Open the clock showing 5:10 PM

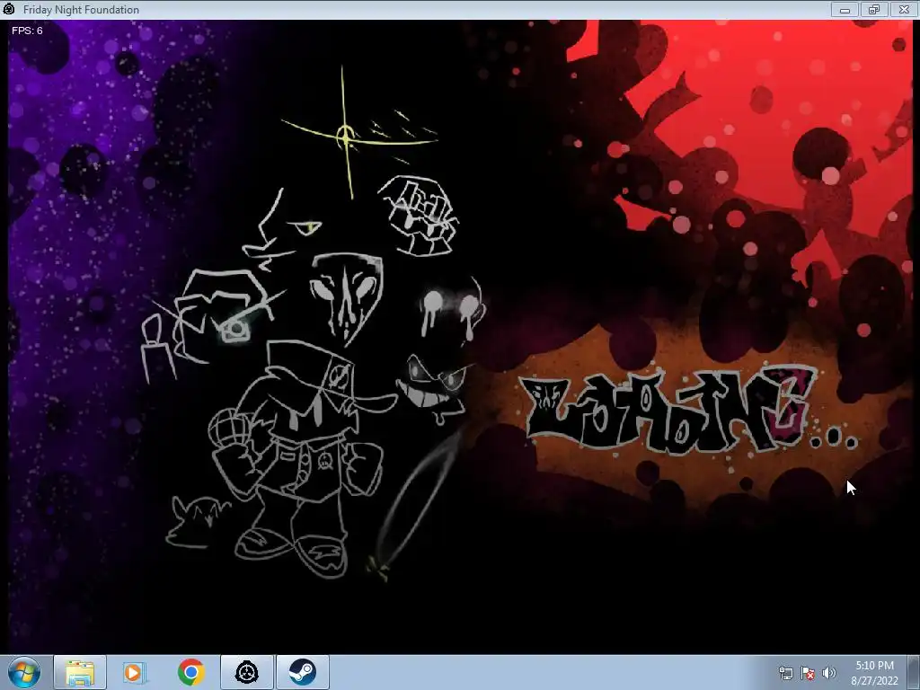pos(874,673)
